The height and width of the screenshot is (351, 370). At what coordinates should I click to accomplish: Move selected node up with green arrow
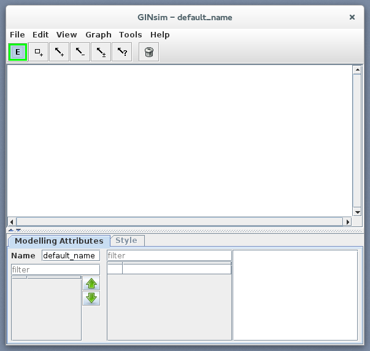(91, 283)
